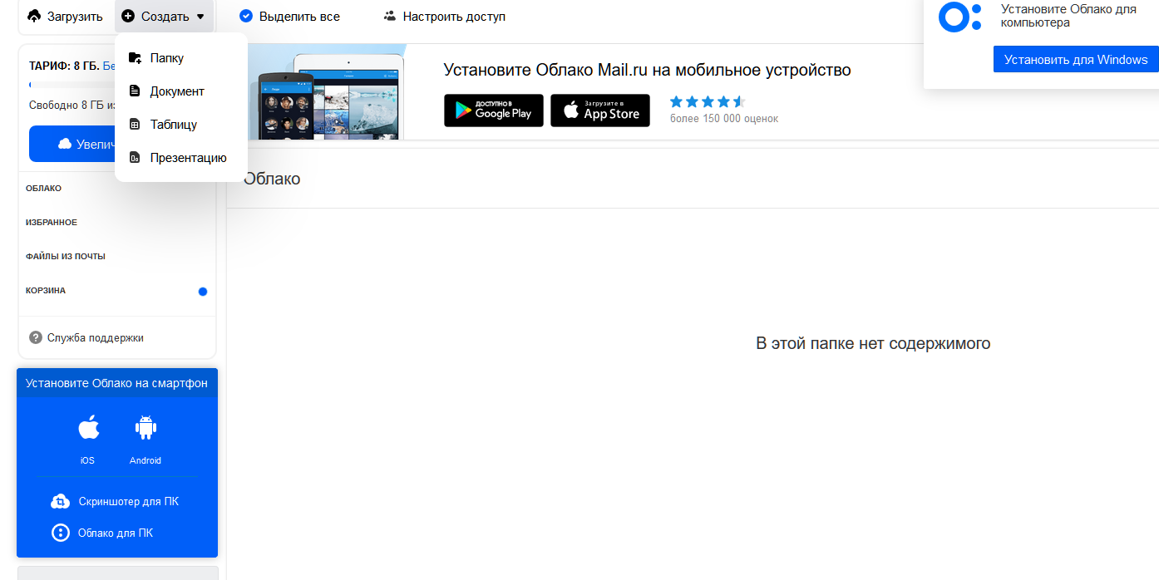Open the КОРЗИНА sidebar section
Viewport: 1159px width, 580px height.
pyautogui.click(x=46, y=291)
